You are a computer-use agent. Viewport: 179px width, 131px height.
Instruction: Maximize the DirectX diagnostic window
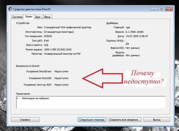tap(161, 9)
